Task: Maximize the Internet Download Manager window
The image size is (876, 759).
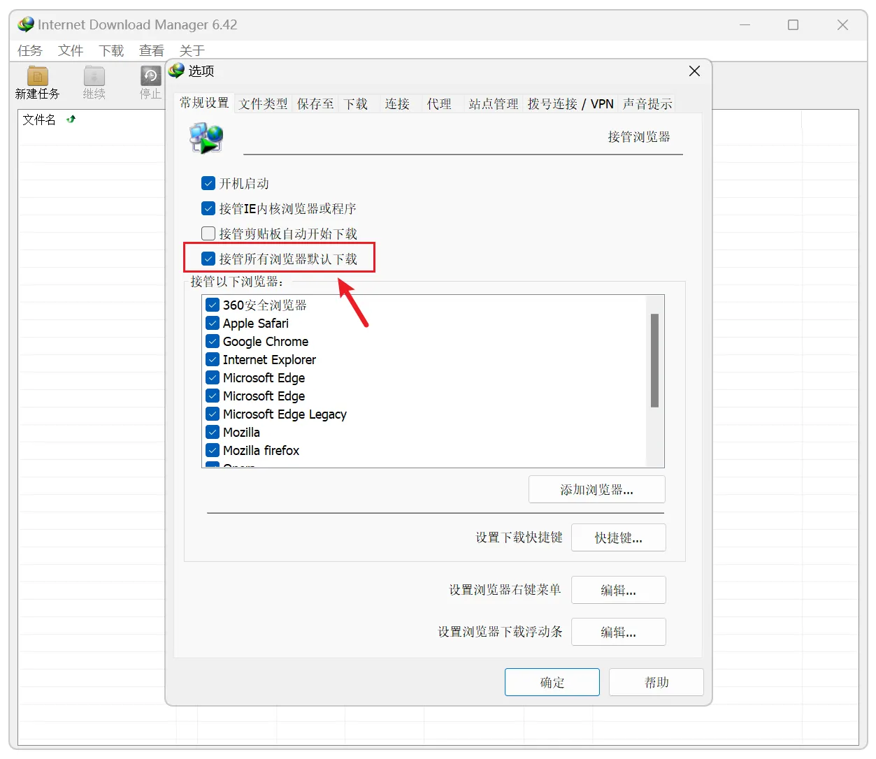Action: 794,24
